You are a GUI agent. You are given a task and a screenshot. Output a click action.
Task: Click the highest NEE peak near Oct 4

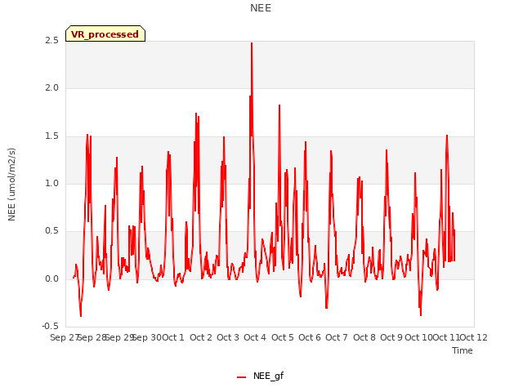click(252, 43)
